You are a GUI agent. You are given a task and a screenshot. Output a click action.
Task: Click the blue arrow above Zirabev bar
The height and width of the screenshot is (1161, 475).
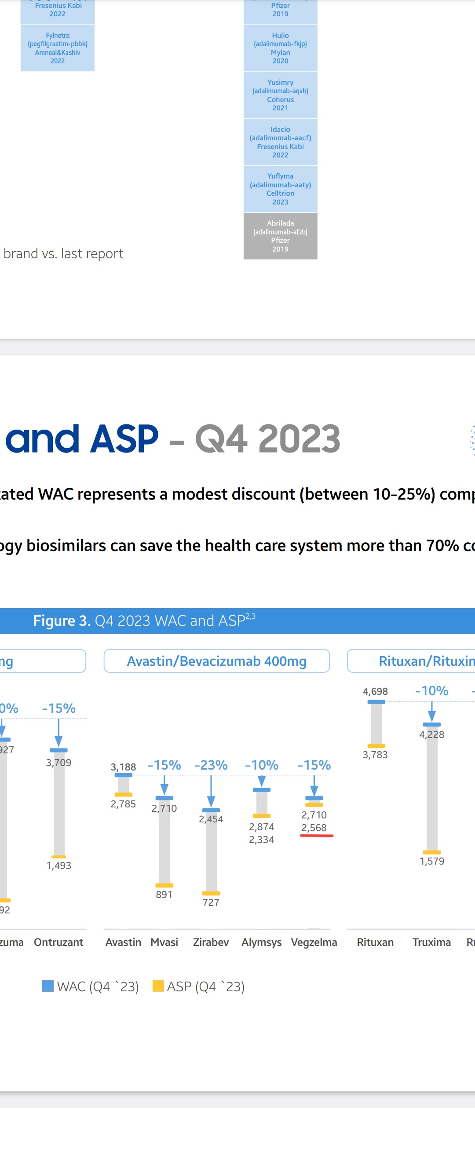tap(211, 791)
